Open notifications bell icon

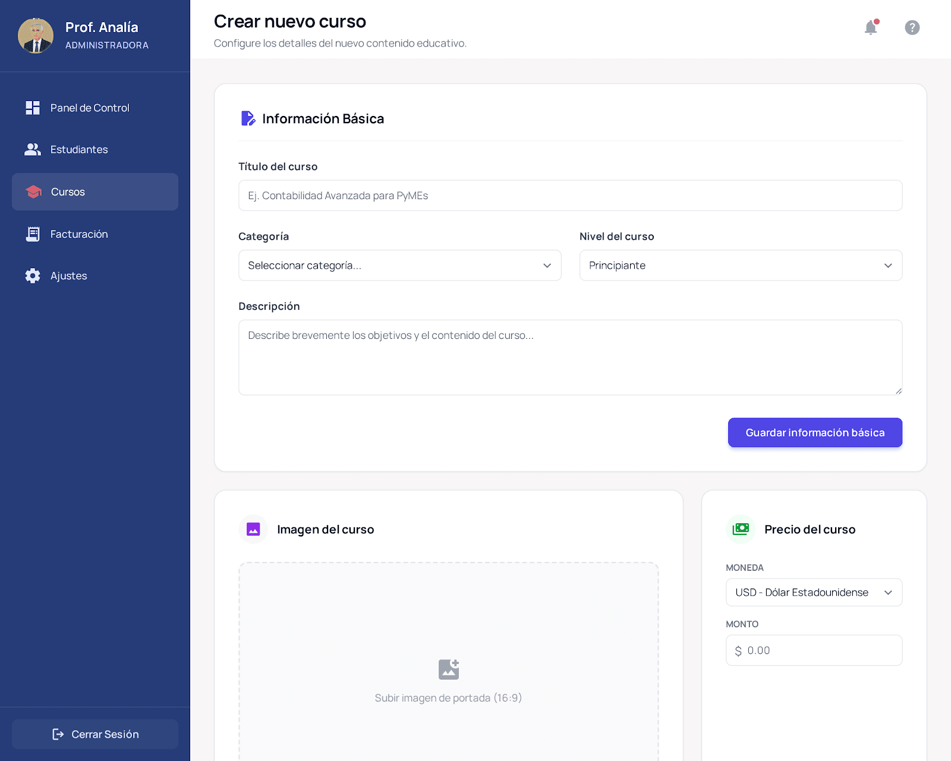pyautogui.click(x=871, y=27)
